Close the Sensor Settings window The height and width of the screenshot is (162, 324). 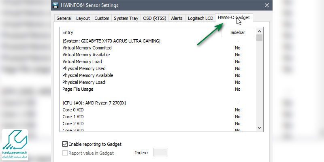tap(267, 5)
